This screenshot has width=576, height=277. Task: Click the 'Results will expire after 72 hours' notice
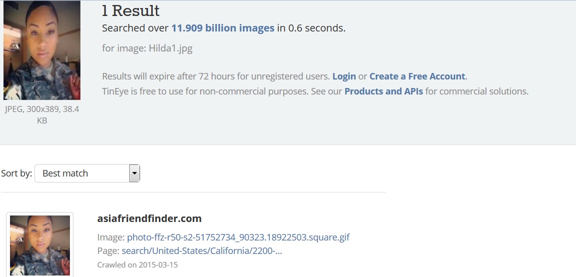(x=216, y=76)
